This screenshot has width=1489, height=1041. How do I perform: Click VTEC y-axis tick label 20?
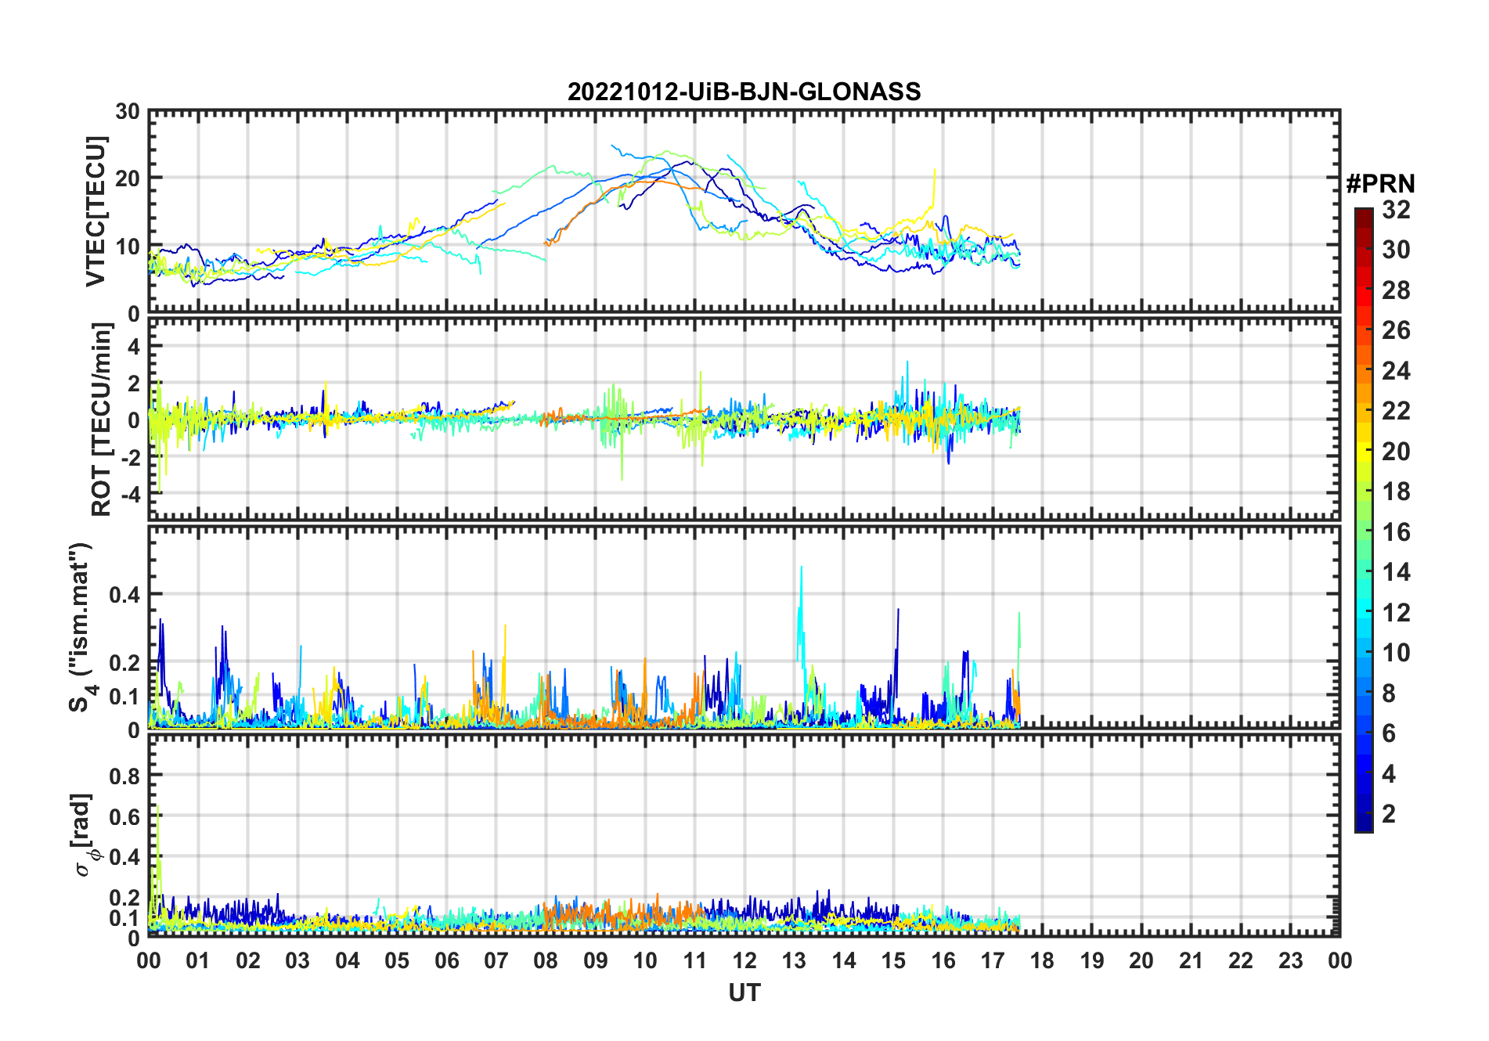tap(128, 178)
